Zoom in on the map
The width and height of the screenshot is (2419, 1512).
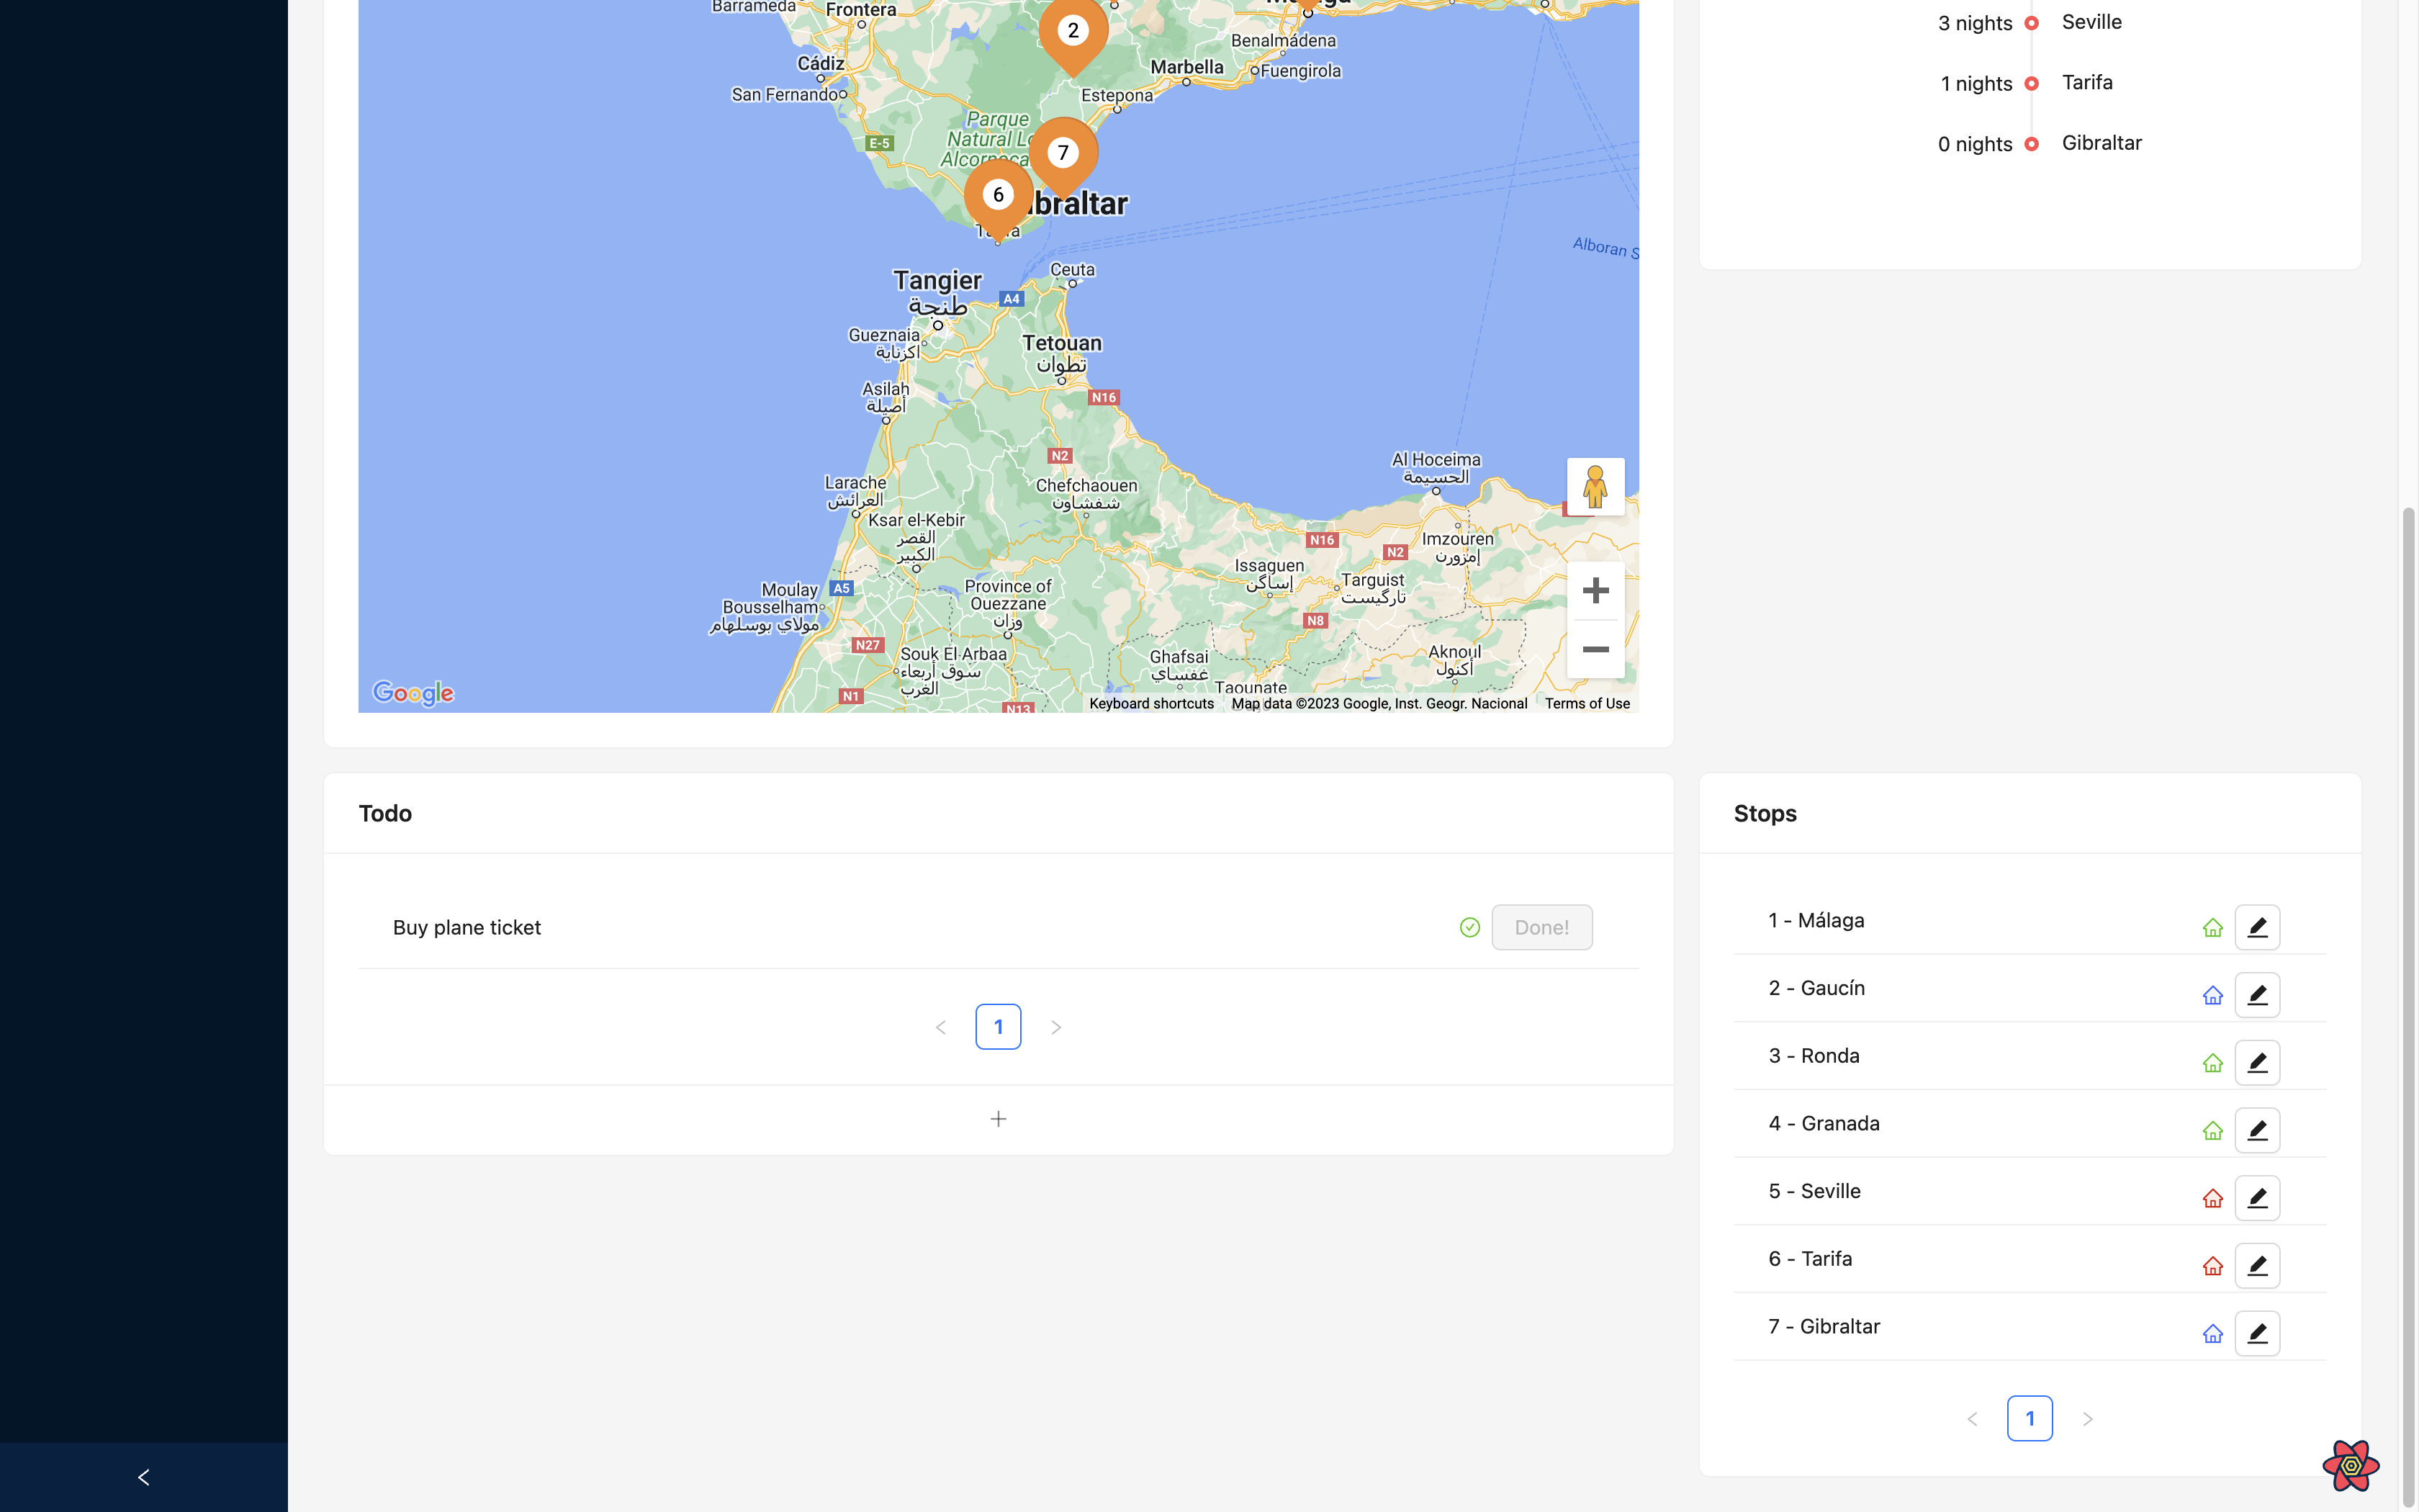tap(1595, 590)
